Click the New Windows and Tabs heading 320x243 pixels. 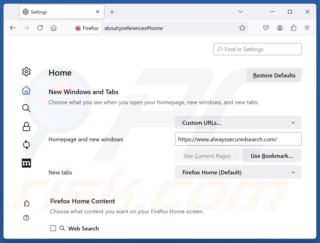[83, 92]
